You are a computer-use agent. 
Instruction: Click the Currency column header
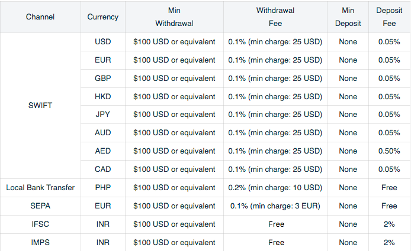coord(103,17)
